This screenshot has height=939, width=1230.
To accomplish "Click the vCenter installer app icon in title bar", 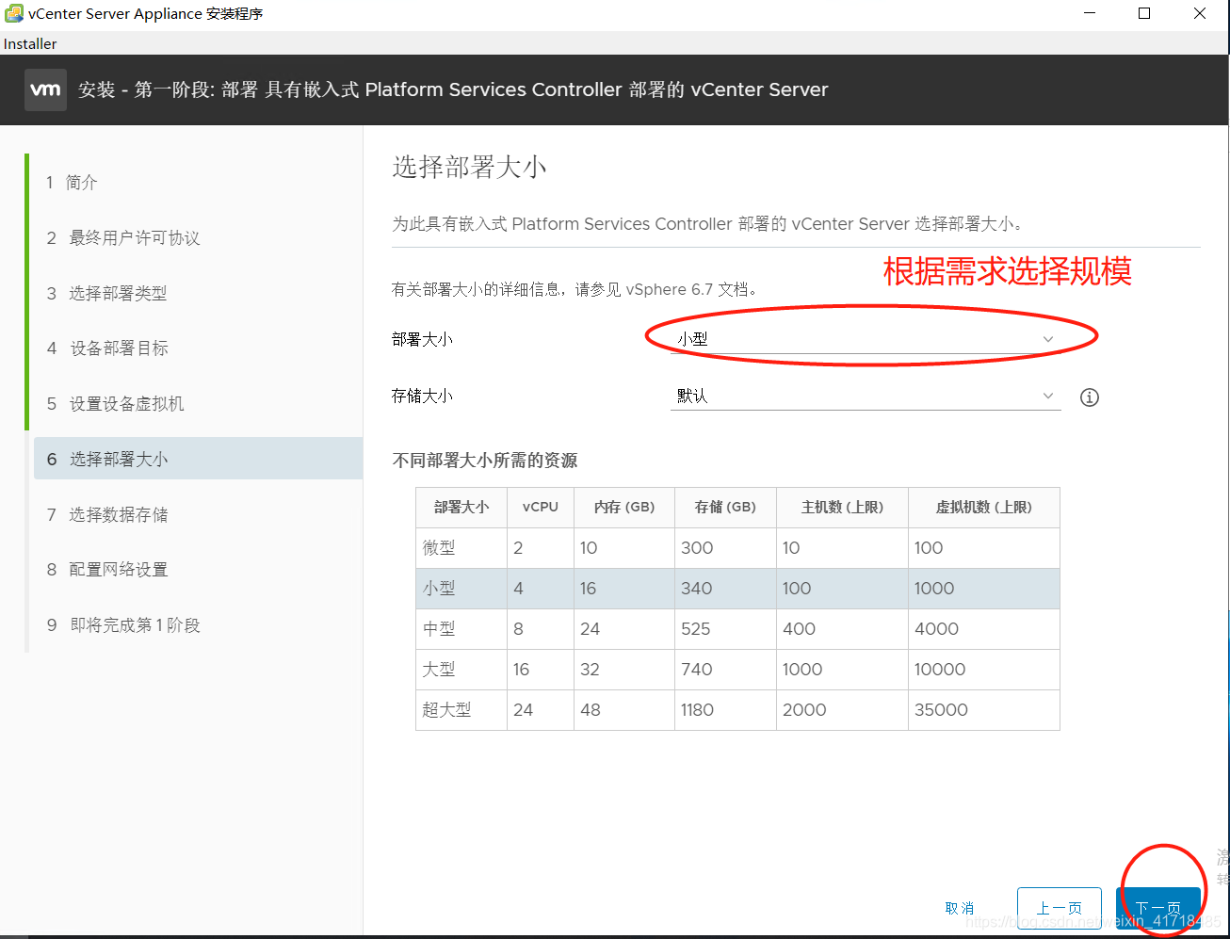I will pos(13,13).
